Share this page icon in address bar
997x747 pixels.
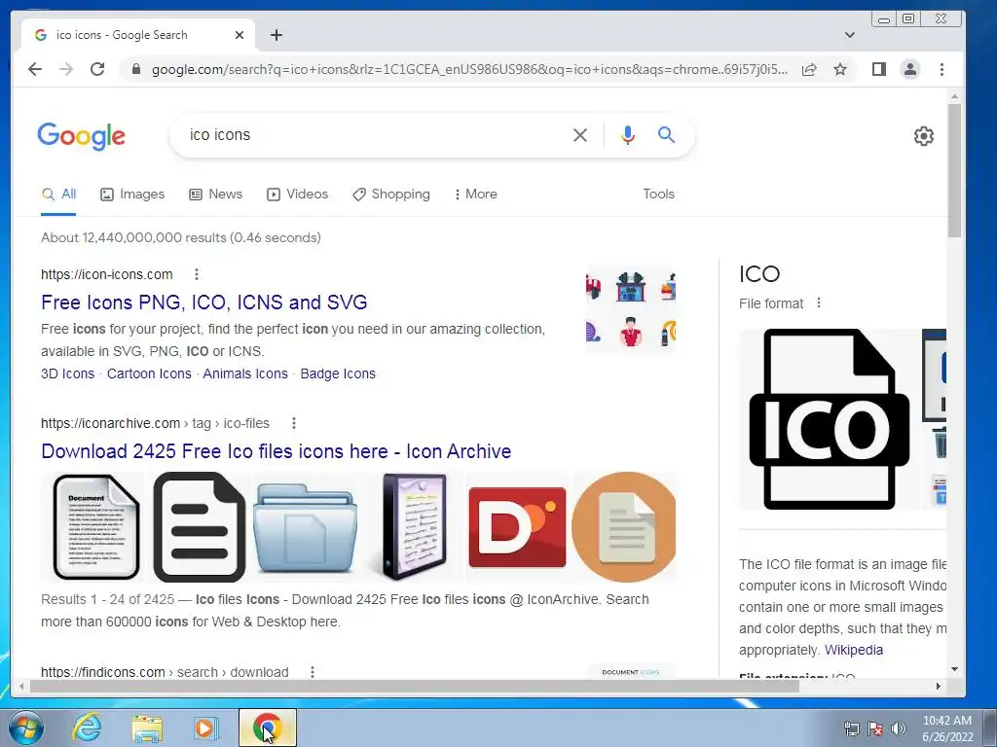809,69
